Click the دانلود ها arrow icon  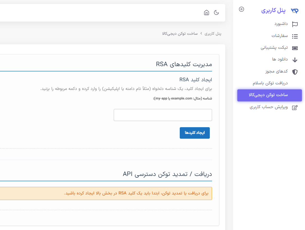[295, 60]
